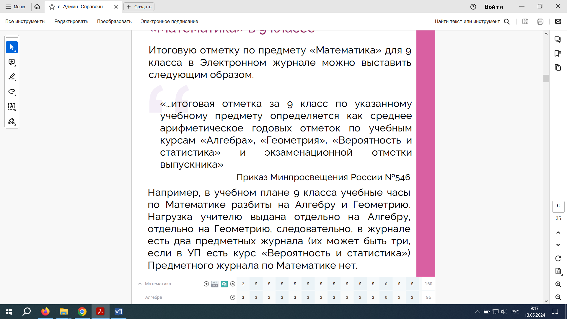Collapse the Математика row chevron
The image size is (567, 319).
coord(140,284)
